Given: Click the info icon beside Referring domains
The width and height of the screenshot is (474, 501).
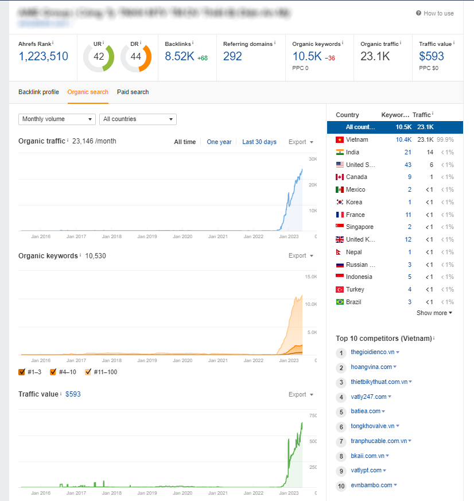Looking at the screenshot, I should (x=275, y=43).
